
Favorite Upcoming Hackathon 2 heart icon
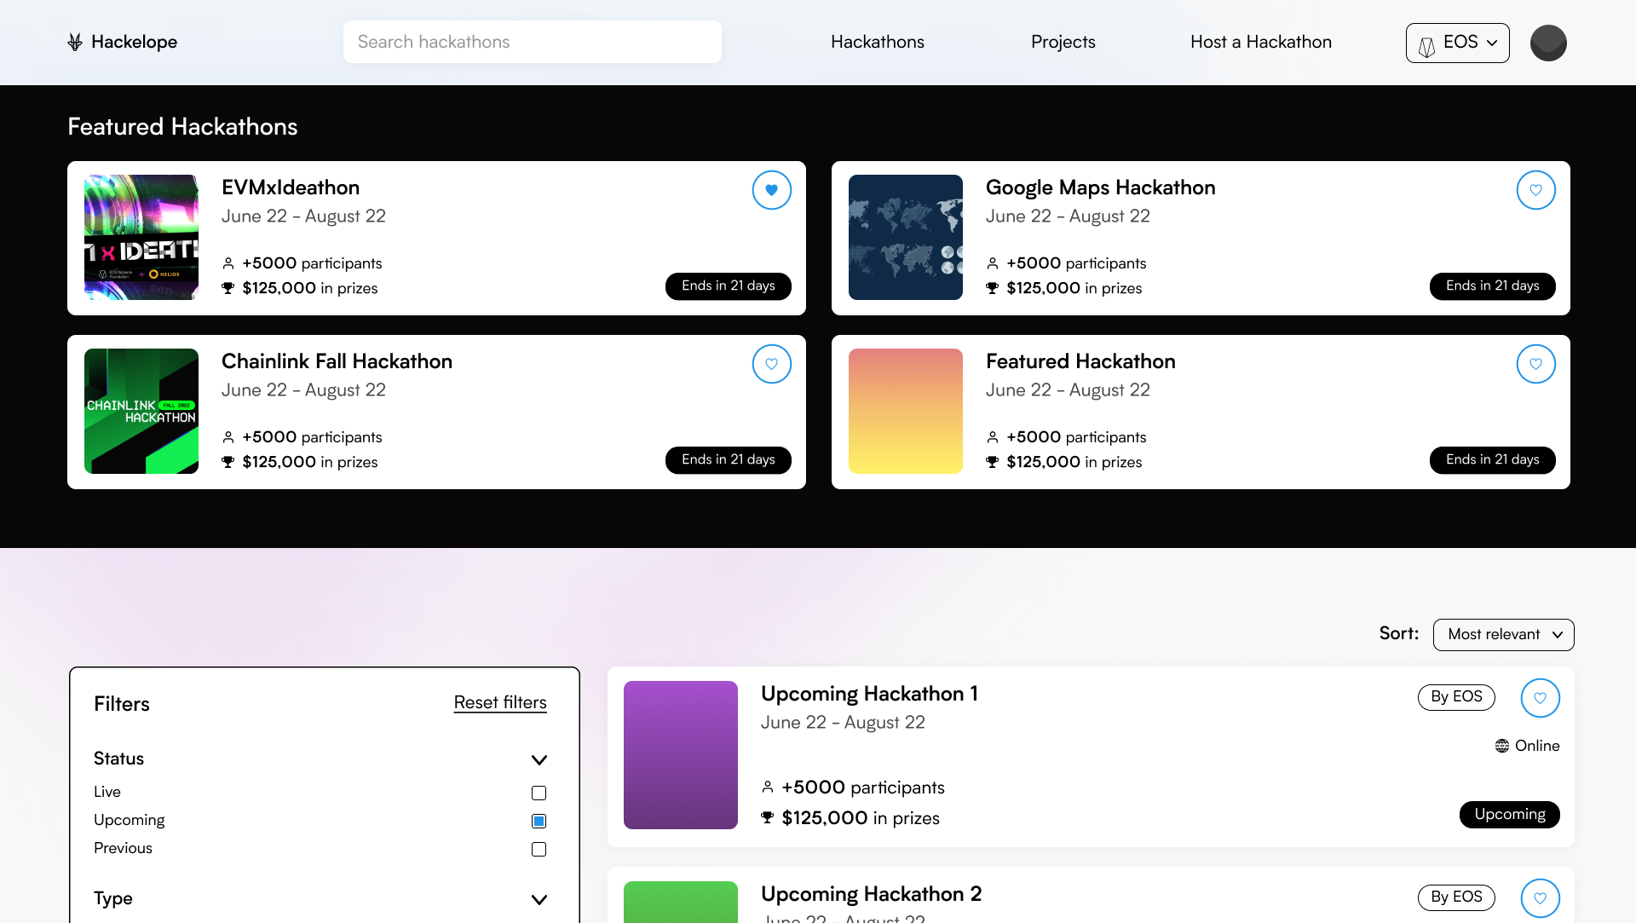click(x=1540, y=897)
